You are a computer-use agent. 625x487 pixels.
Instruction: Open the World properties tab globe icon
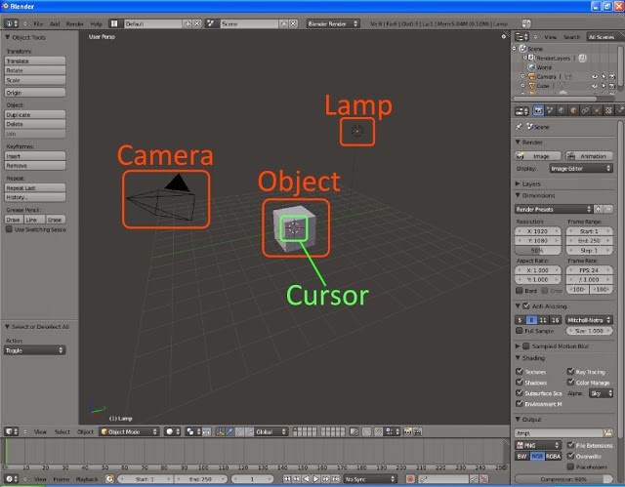(562, 110)
